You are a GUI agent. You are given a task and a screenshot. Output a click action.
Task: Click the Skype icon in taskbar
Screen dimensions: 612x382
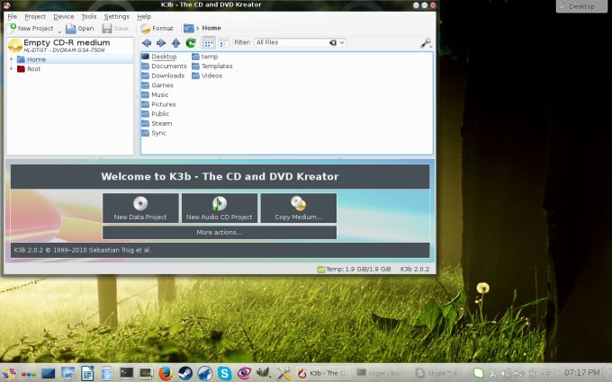tap(224, 372)
